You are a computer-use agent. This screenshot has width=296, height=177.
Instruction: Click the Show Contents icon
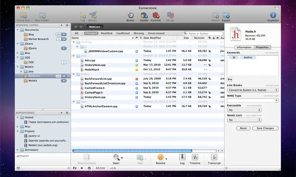click(x=86, y=157)
